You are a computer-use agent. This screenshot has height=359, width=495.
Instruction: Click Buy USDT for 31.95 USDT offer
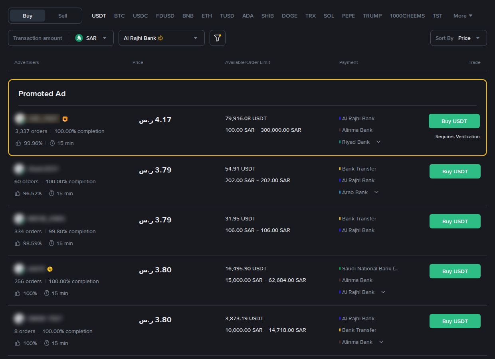click(x=455, y=221)
